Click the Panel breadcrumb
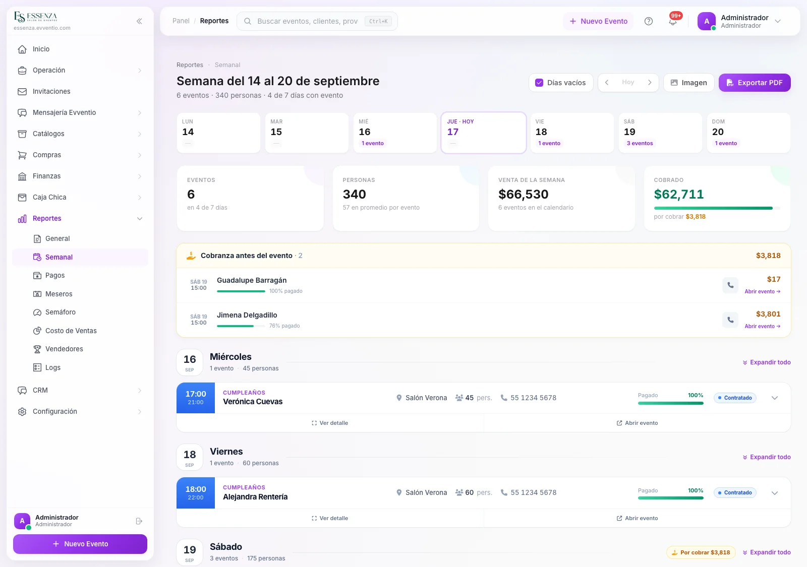Screen dimensions: 807x567 click(x=181, y=21)
